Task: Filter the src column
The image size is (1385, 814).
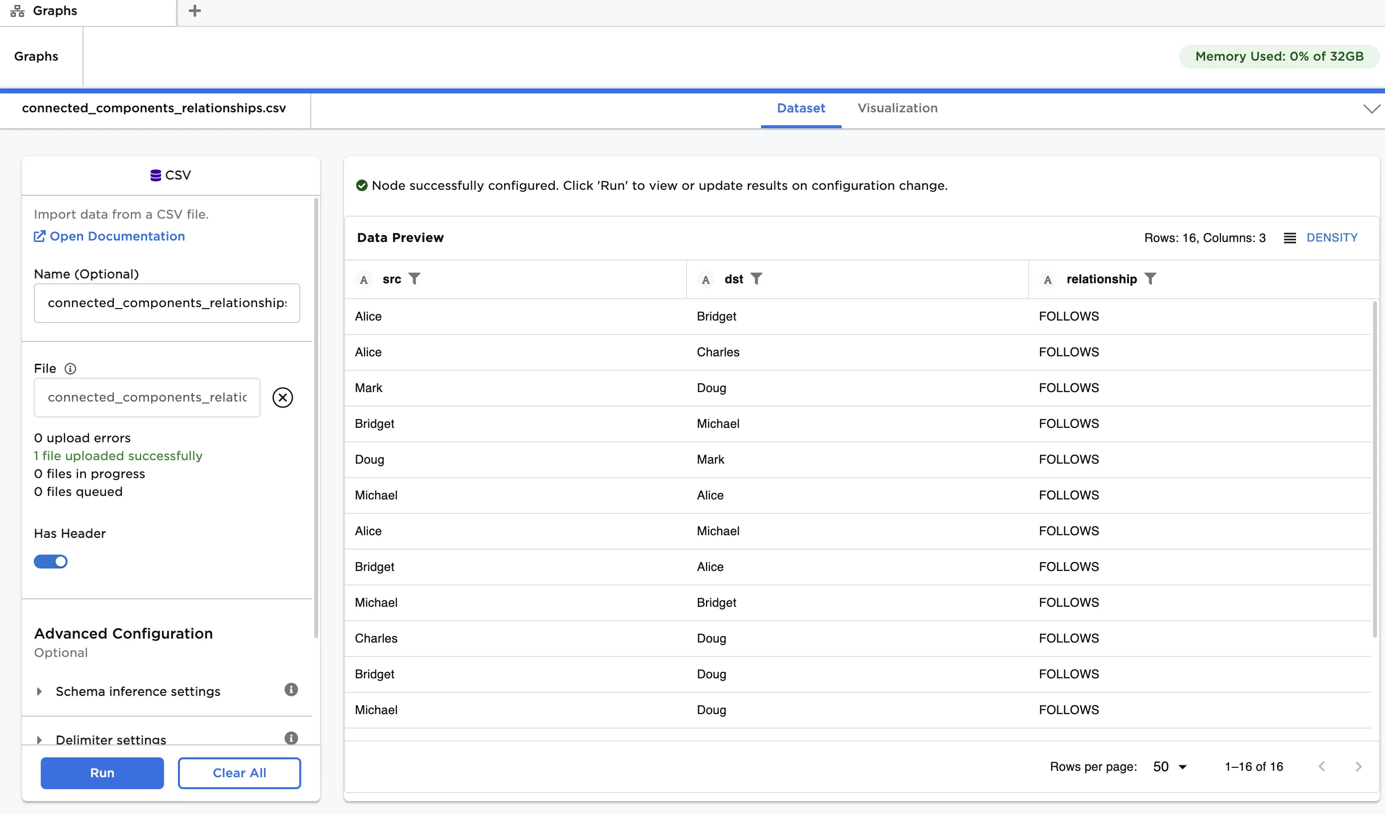Action: point(416,279)
